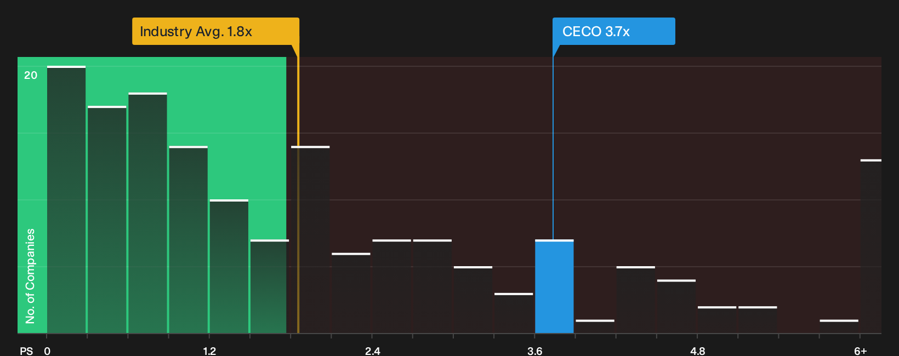This screenshot has width=899, height=356.
Task: Click the x-axis label 2.4
Action: tap(372, 351)
